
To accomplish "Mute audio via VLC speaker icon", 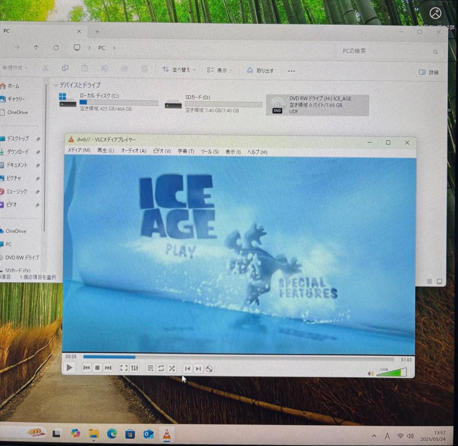I will click(371, 372).
